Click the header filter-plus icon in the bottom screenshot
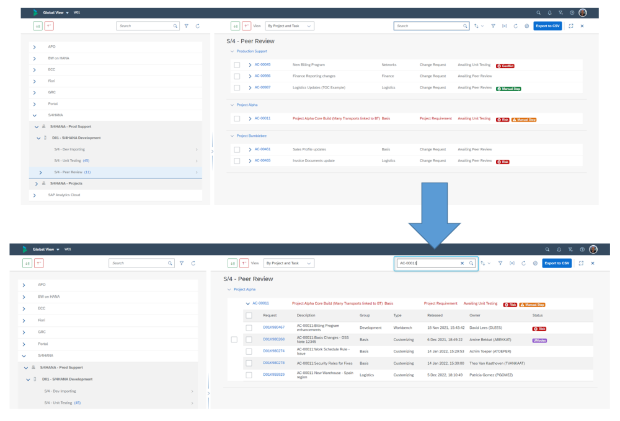The image size is (620, 421). (x=570, y=250)
